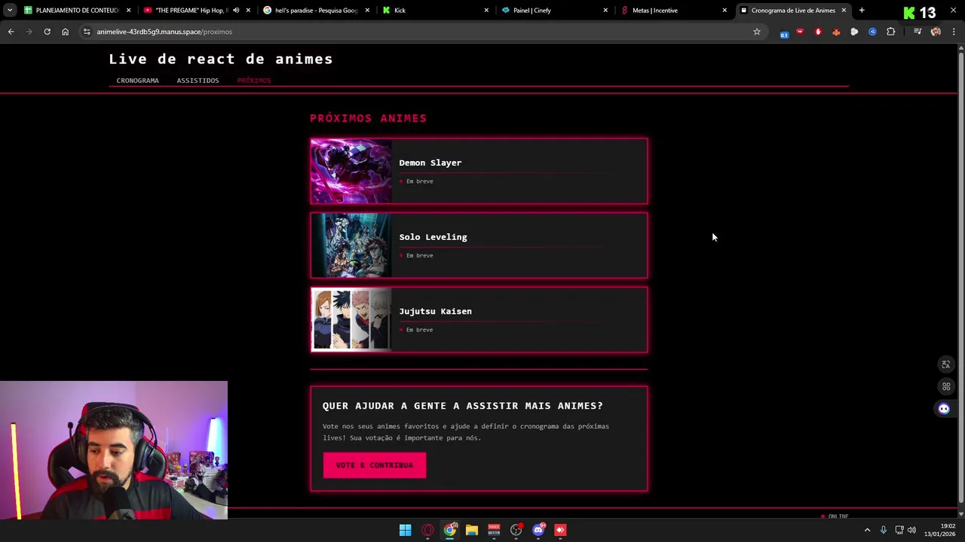Expand the tab search dropdown arrow
965x542 pixels.
(10, 11)
